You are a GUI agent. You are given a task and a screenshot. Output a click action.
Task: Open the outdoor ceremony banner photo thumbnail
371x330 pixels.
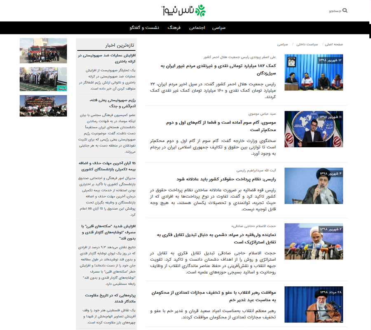click(43, 106)
